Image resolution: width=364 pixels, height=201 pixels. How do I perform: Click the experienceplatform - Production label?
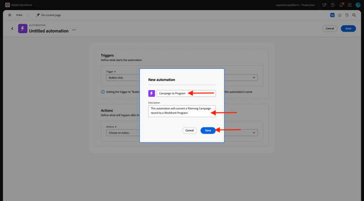pos(295,5)
